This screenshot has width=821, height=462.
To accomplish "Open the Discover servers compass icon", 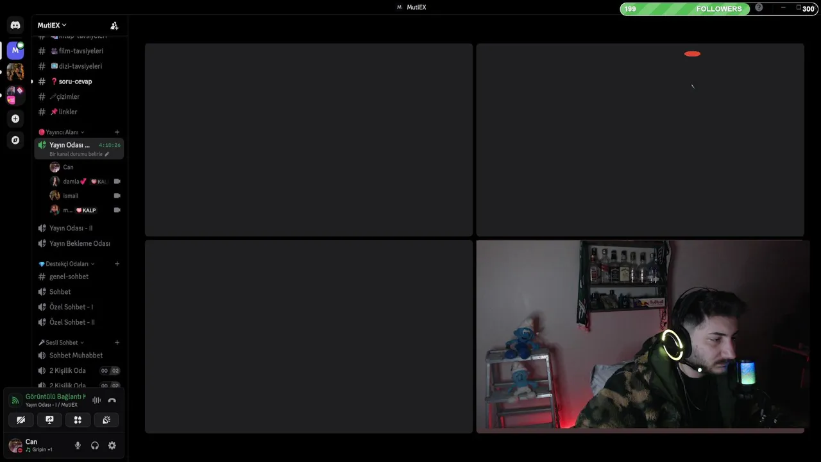I will point(15,140).
